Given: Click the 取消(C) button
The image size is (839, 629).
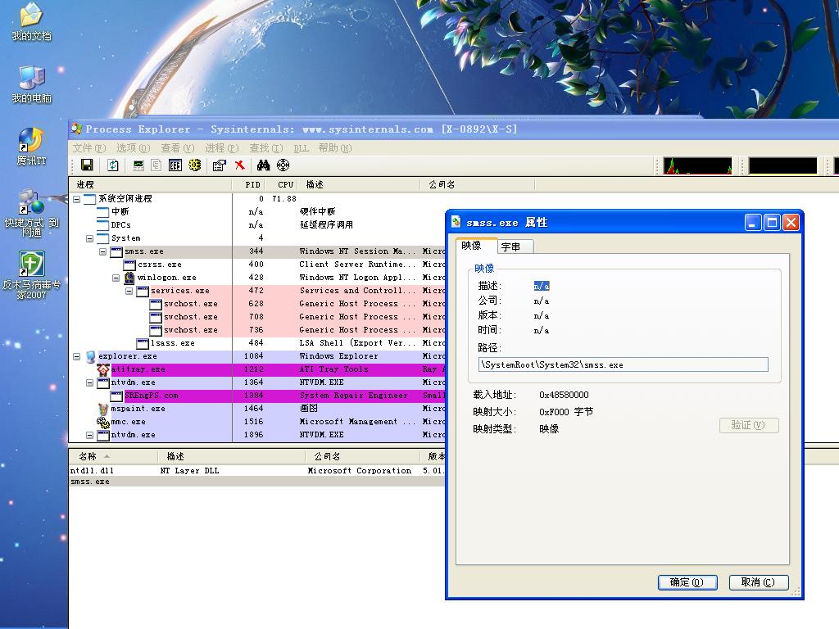Looking at the screenshot, I should (x=758, y=582).
